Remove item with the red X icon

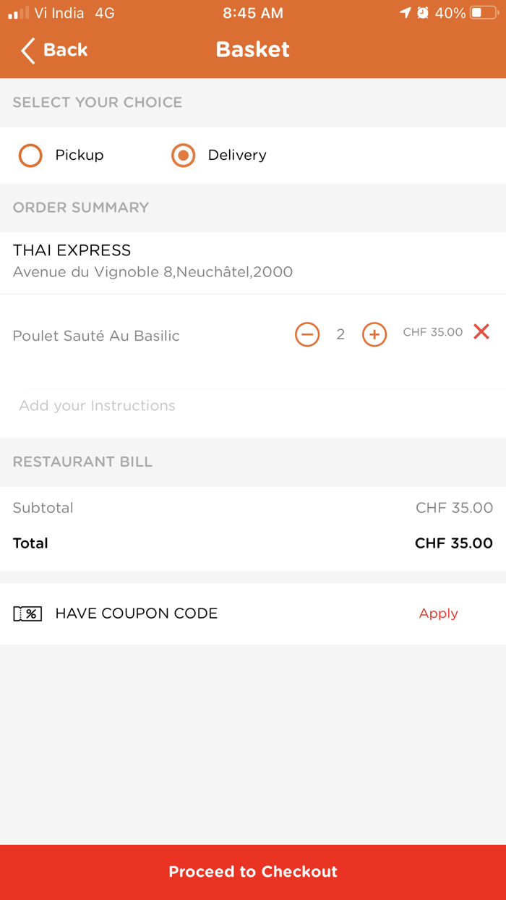(x=481, y=332)
